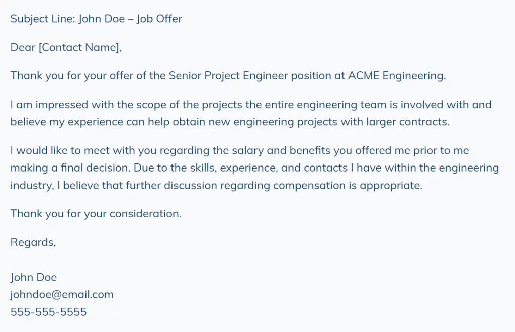Click the 555-555-5555 phone number

[49, 312]
